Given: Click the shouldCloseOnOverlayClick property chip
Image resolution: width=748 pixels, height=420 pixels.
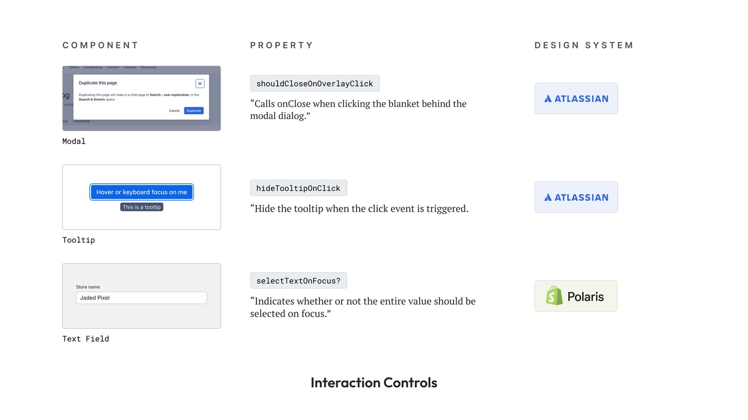Looking at the screenshot, I should pos(315,84).
